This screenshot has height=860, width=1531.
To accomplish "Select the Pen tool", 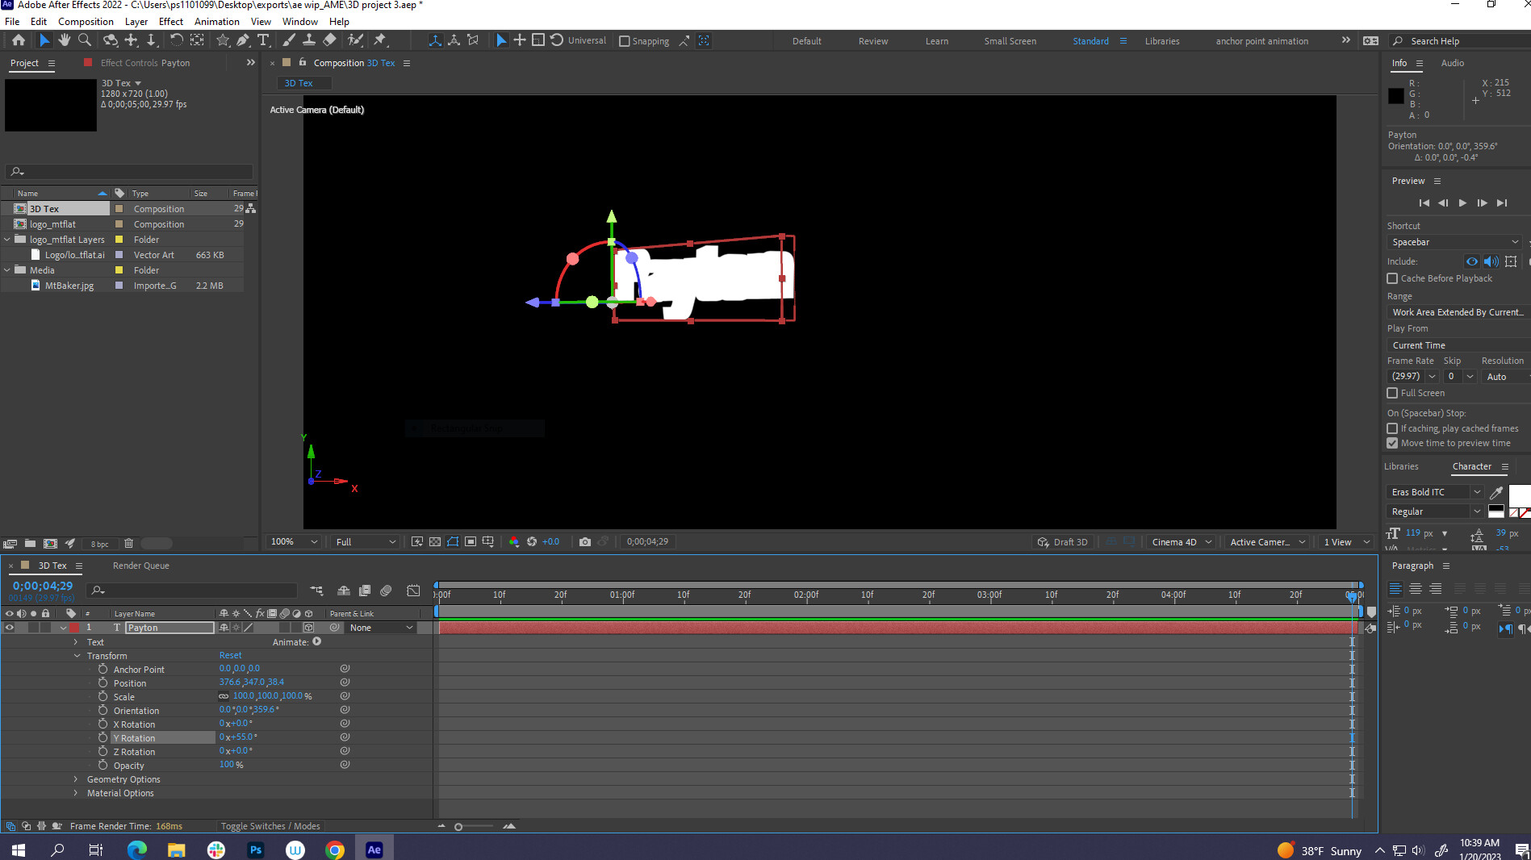I will pos(243,40).
